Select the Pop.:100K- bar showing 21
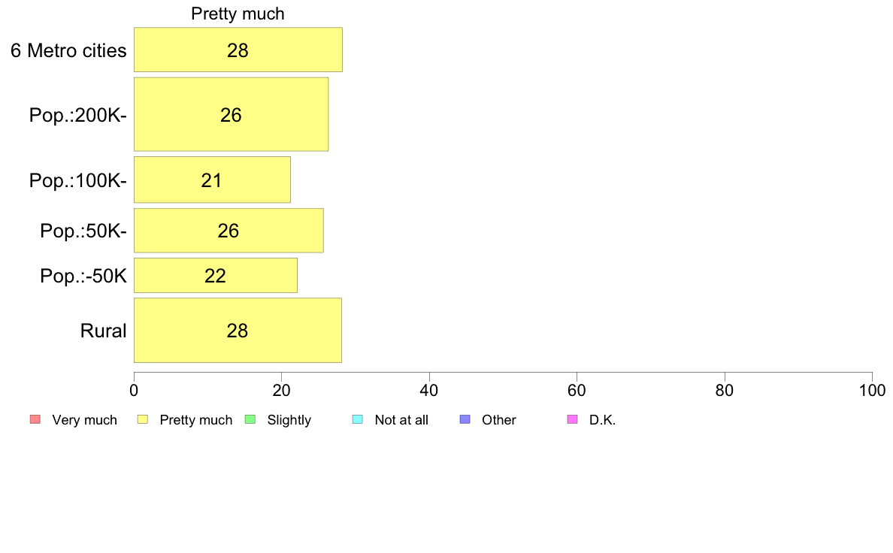 [x=212, y=180]
